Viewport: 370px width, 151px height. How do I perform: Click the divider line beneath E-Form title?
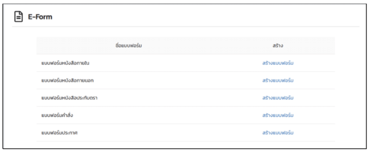[186, 26]
